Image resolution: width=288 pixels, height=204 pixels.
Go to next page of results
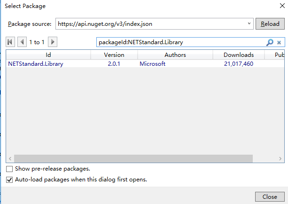coord(53,42)
